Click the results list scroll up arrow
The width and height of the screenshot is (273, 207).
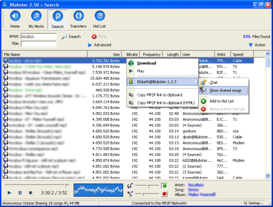pyautogui.click(x=268, y=54)
